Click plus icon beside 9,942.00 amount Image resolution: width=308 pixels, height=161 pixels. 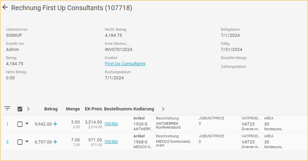tap(55, 124)
